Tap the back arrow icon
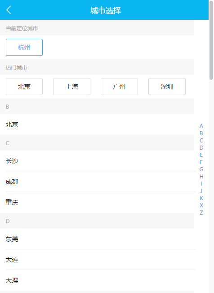214x293 pixels. [x=9, y=10]
